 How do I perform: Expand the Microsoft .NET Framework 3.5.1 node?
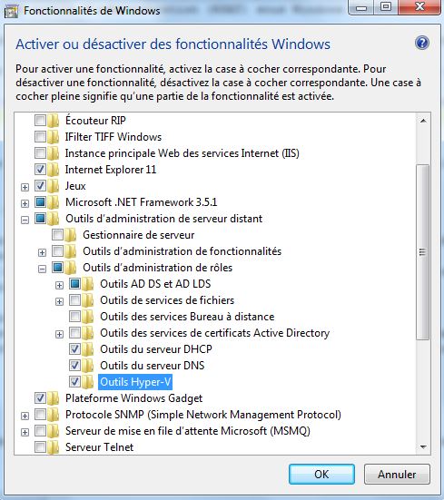[x=25, y=203]
